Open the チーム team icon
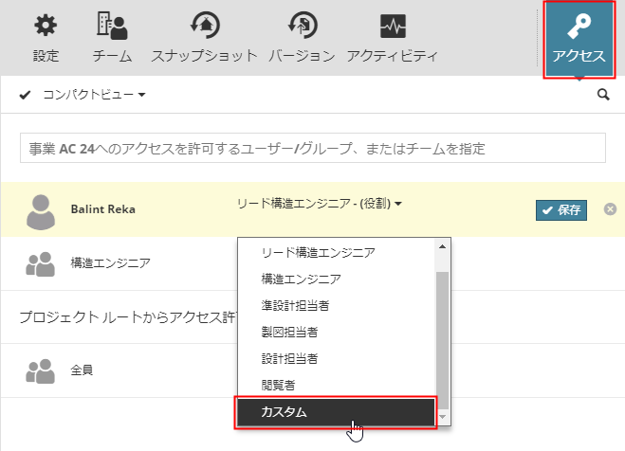This screenshot has height=451, width=625. coord(112,27)
